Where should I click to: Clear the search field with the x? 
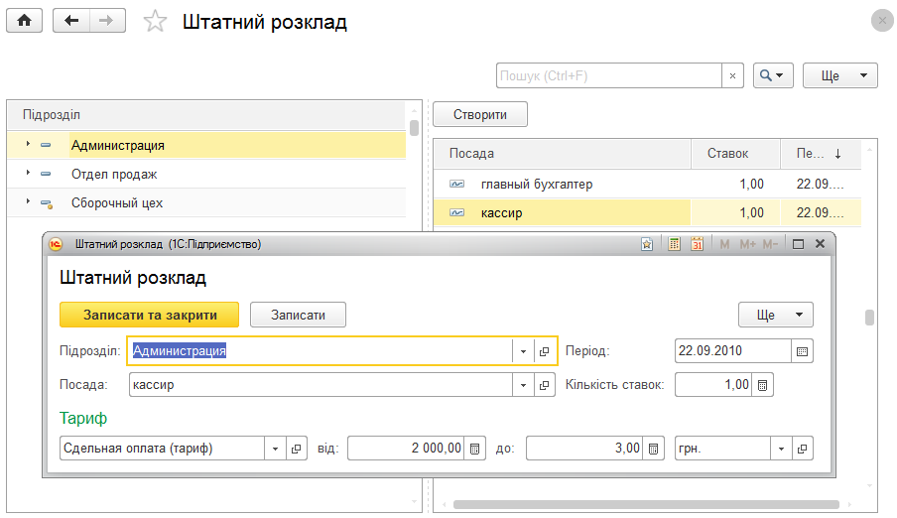[x=732, y=75]
